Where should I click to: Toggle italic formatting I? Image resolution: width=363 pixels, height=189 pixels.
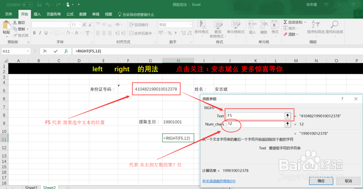tap(40, 33)
